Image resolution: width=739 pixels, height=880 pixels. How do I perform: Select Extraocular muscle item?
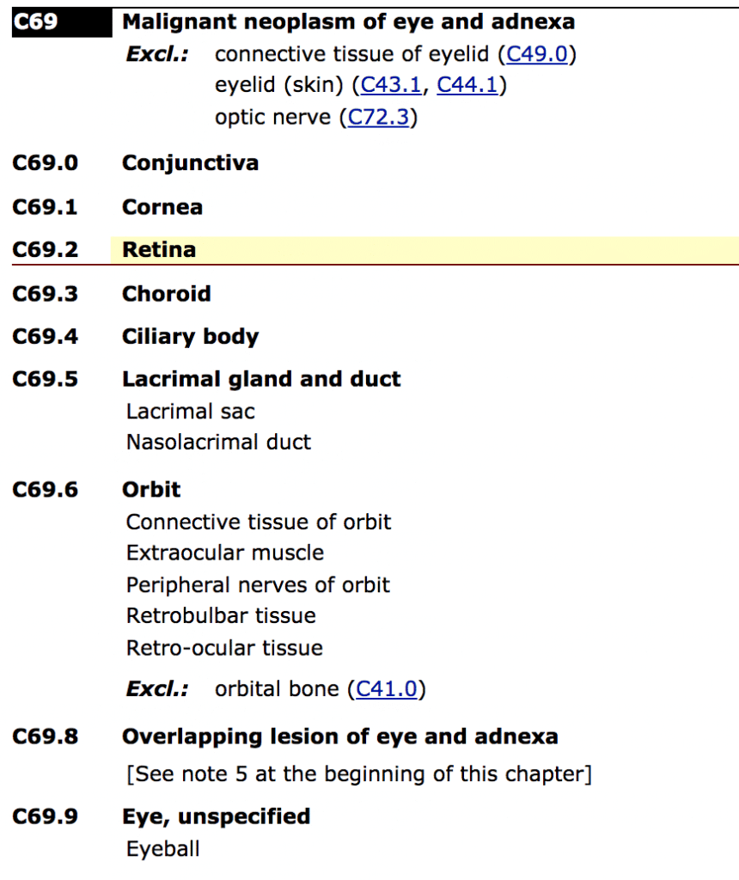(x=225, y=553)
